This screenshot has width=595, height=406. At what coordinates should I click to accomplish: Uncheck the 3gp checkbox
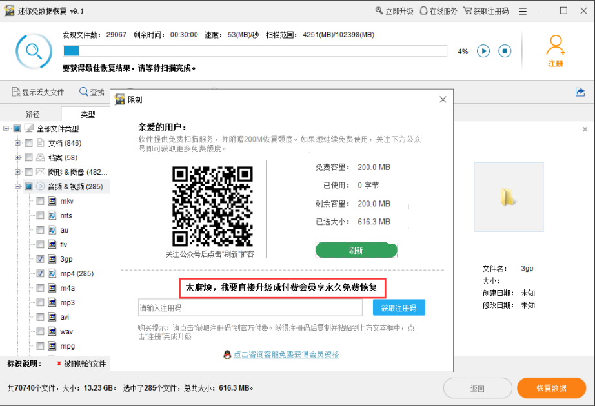(x=40, y=259)
